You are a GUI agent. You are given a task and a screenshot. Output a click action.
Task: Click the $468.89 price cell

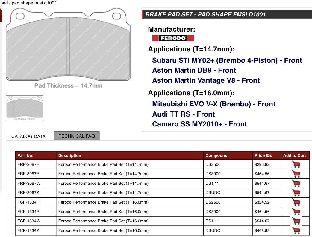pos(266,230)
